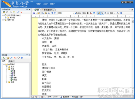Image resolution: width=135 pixels, height=99 pixels.
Task: Select the 夏 entry under 中古
Action: click(14, 71)
